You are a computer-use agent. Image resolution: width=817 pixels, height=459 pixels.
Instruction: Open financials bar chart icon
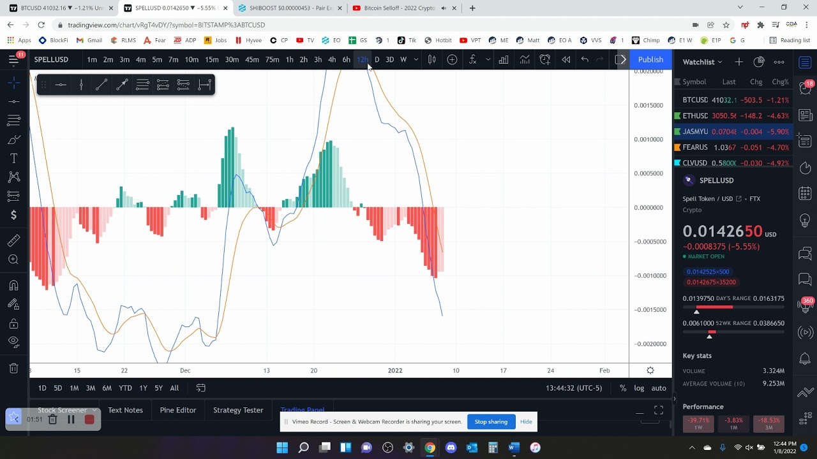[x=504, y=59]
